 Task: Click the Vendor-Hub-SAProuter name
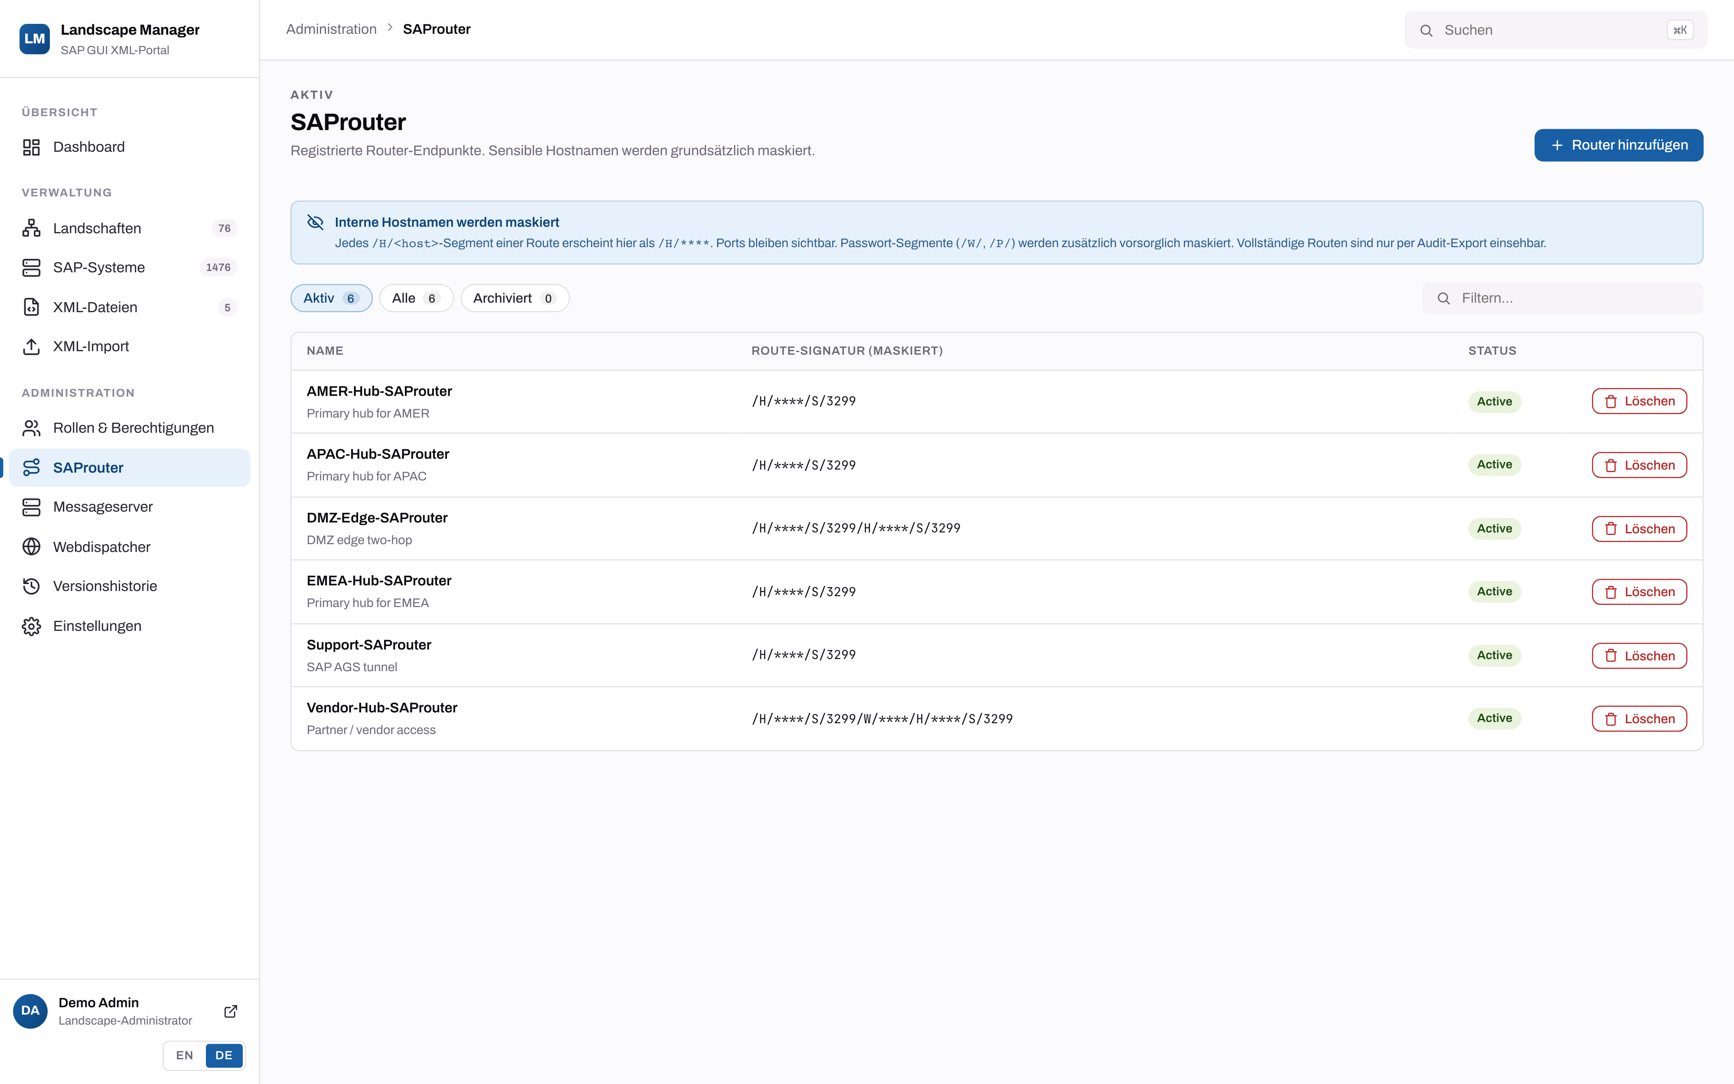tap(382, 708)
